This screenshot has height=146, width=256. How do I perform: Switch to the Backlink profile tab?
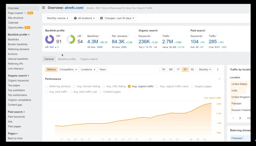(67, 59)
